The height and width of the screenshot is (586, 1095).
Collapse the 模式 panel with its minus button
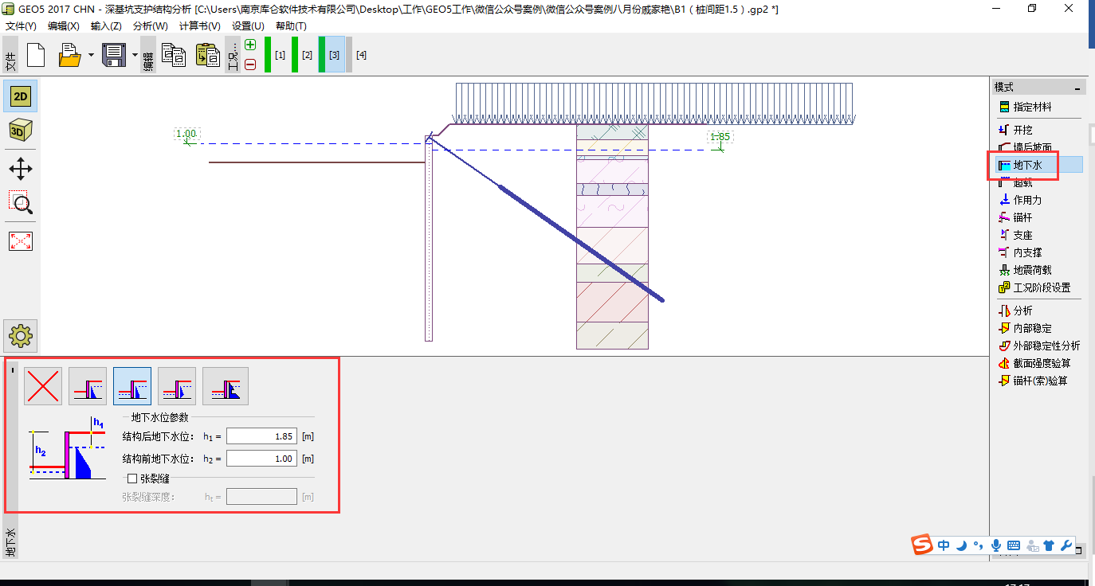[1077, 88]
